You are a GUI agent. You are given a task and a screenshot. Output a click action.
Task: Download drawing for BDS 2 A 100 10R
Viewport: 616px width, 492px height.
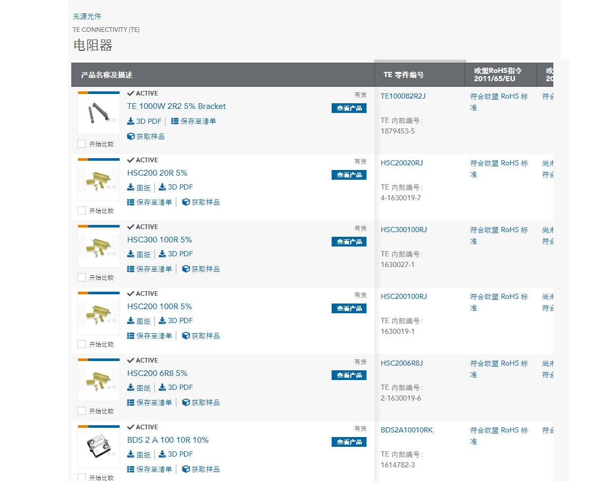tap(139, 455)
